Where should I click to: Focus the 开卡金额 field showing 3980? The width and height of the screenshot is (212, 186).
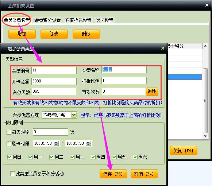pyautogui.click(x=54, y=81)
